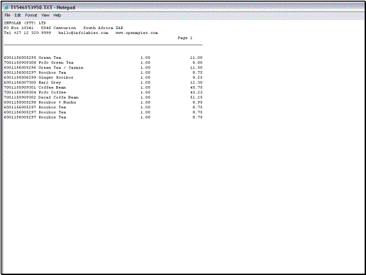Viewport: 366px width, 275px height.
Task: Open the View menu
Action: (45, 15)
